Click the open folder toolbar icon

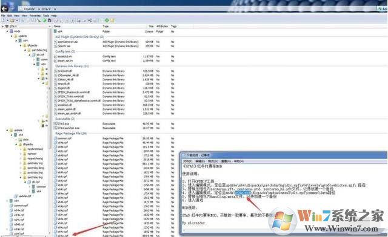tap(12, 21)
